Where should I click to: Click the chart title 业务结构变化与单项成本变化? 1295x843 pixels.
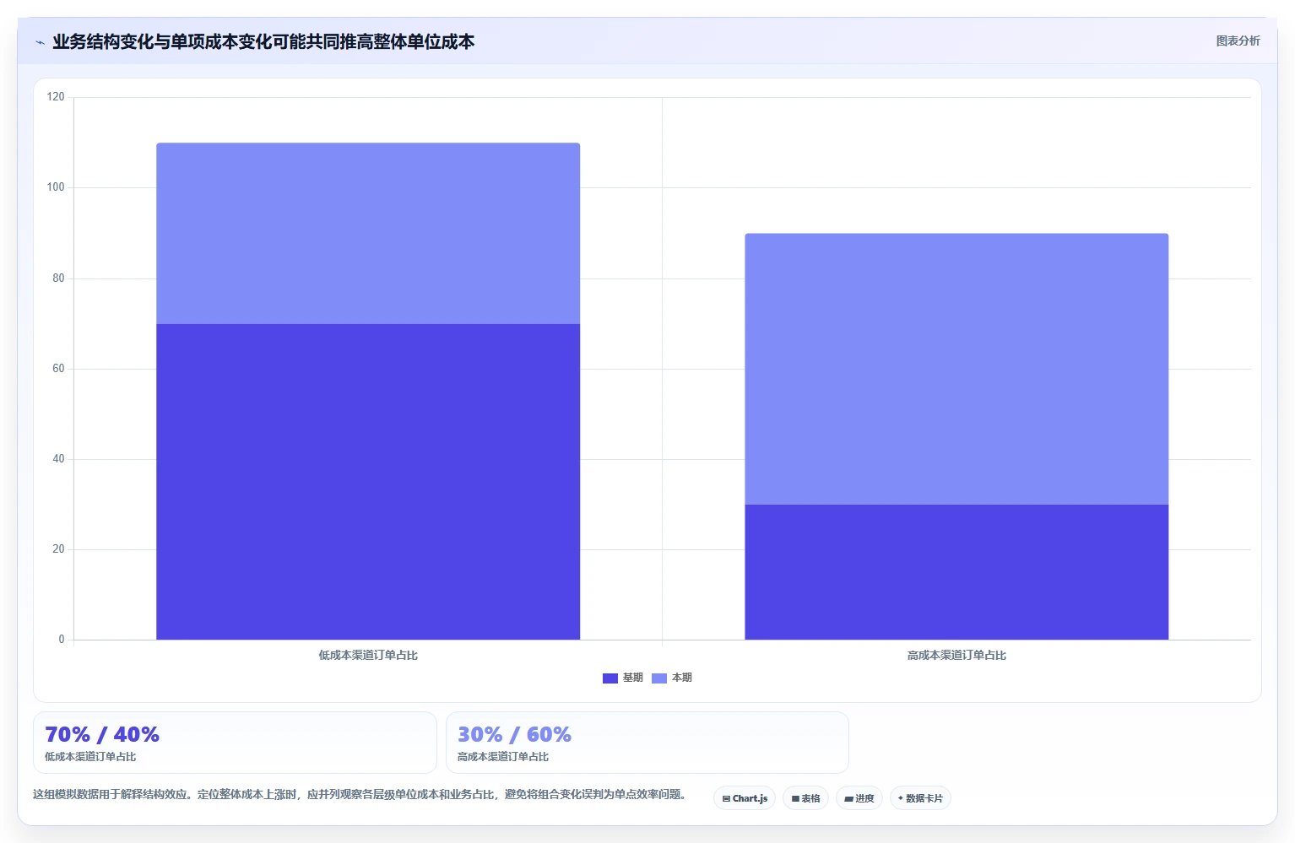[263, 42]
